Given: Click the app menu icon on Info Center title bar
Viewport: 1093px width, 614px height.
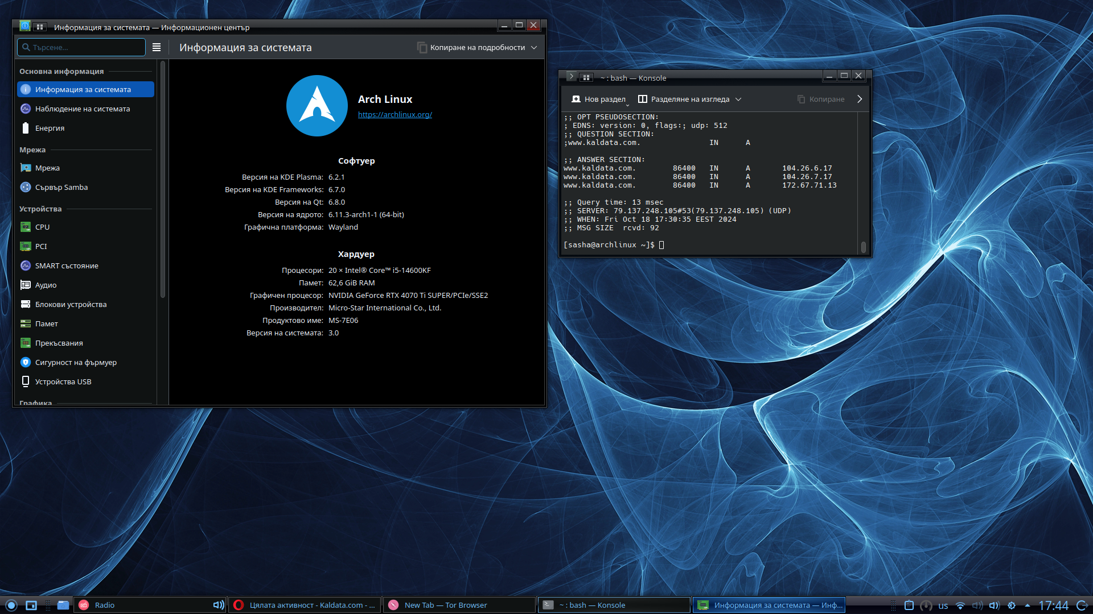Looking at the screenshot, I should [25, 26].
